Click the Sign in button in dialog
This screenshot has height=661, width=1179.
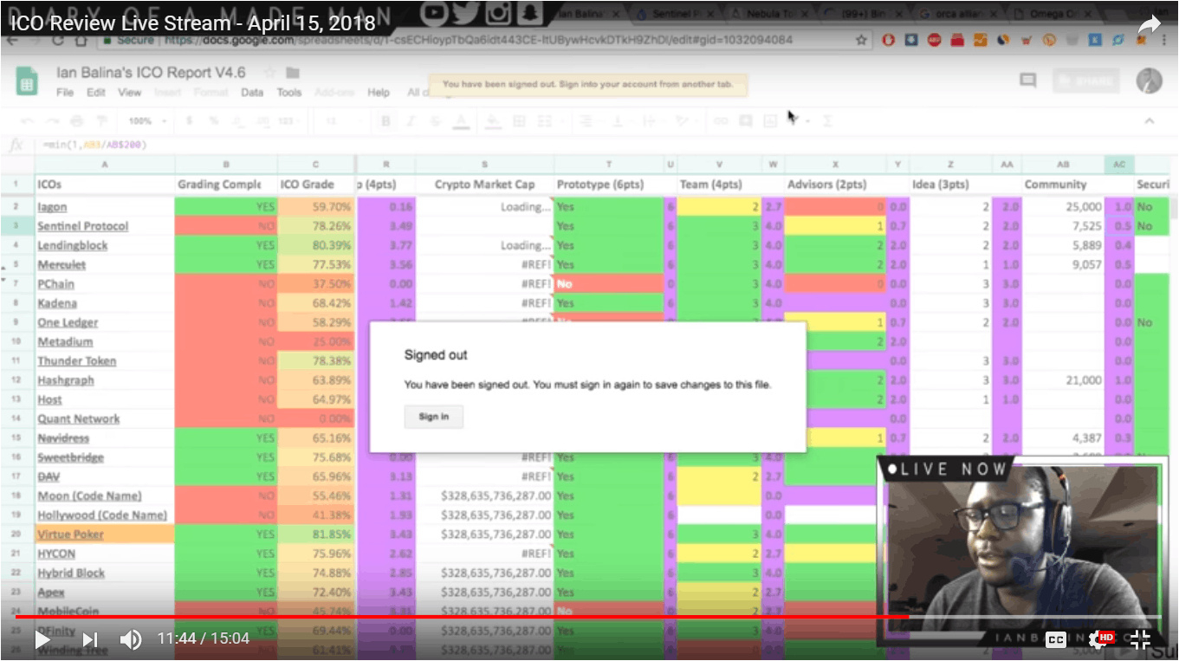click(434, 417)
